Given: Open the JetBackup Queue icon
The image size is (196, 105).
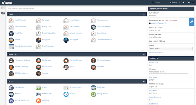Looking at the screenshot, I should coord(66,67).
